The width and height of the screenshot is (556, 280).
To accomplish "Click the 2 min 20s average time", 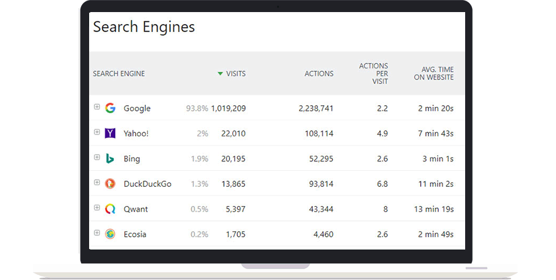I will tap(435, 109).
